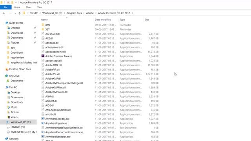Click Adobe breadcrumb in address bar
Image resolution: width=251 pixels, height=141 pixels.
90,13
